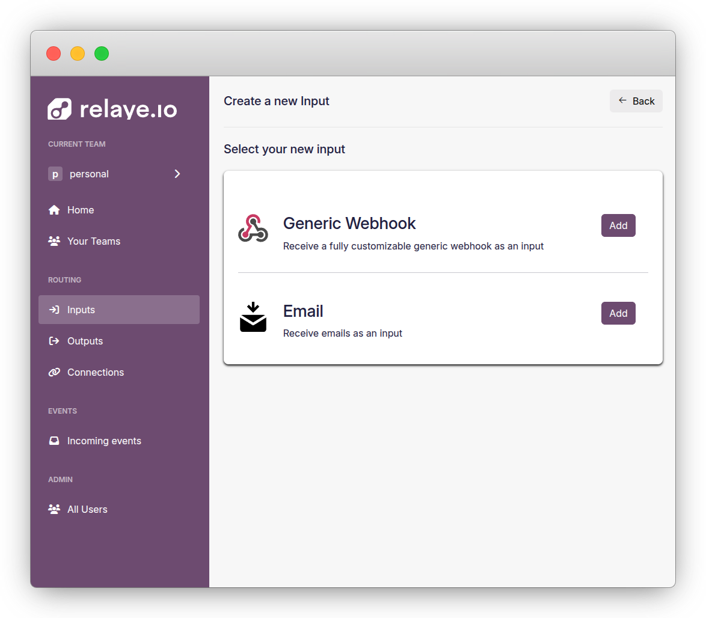Select the Generic Webhook title text
Screen dimensions: 706x618
click(349, 224)
